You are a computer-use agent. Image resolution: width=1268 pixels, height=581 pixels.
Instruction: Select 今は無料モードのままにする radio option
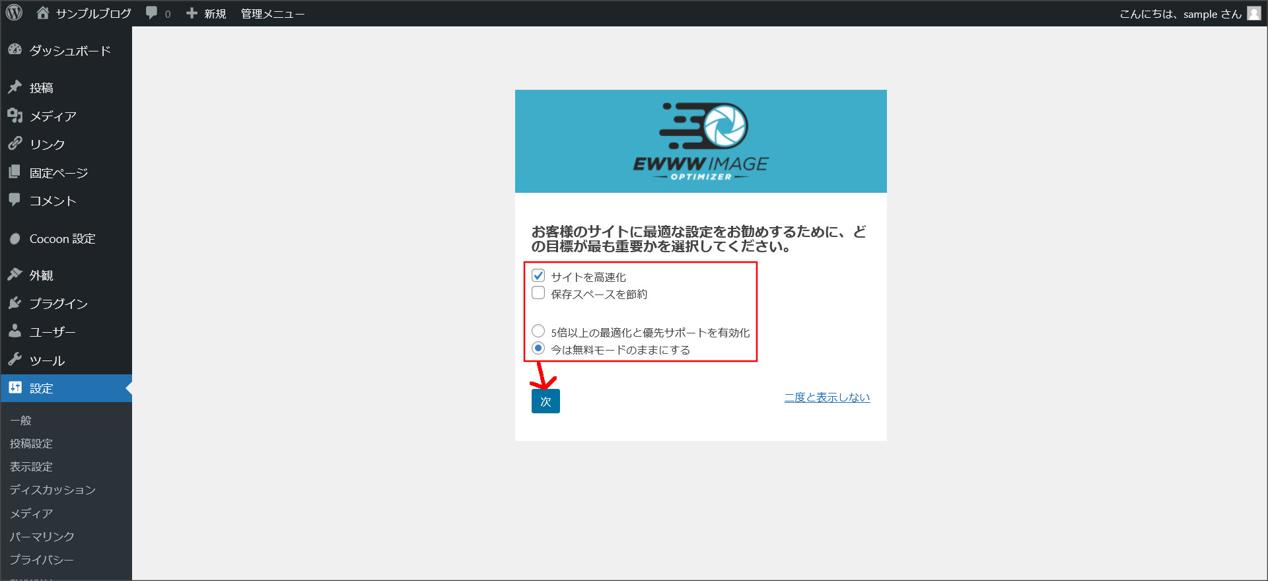[x=538, y=348]
